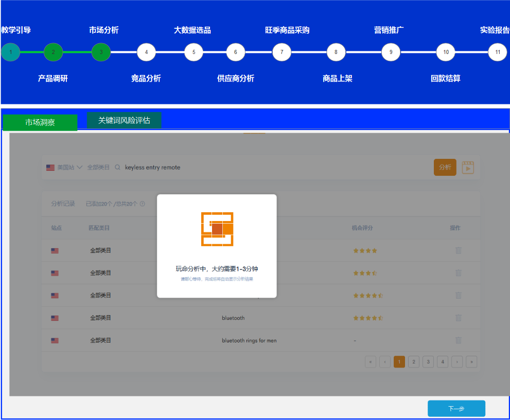510x420 pixels.
Task: Go to the first page of records
Action: pyautogui.click(x=370, y=362)
